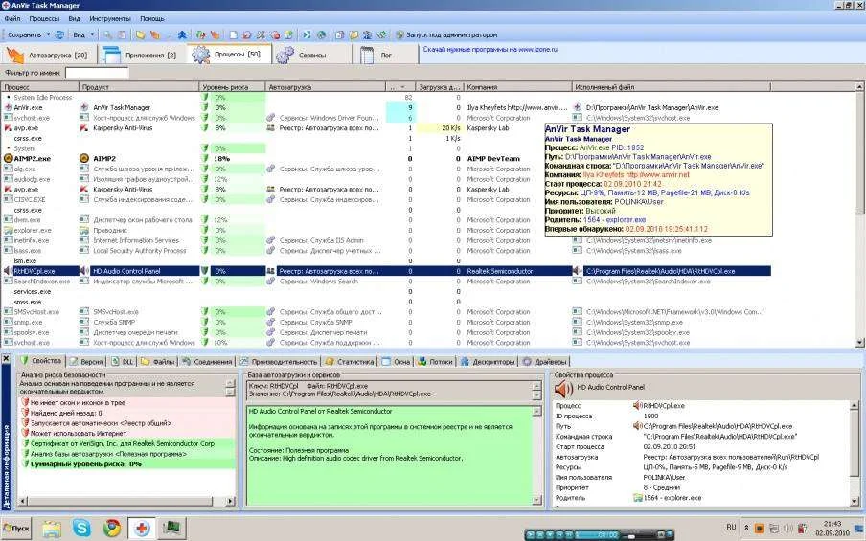Viewport: 866px width, 541px height.
Task: Switch to the Сервисы tab
Action: (312, 56)
